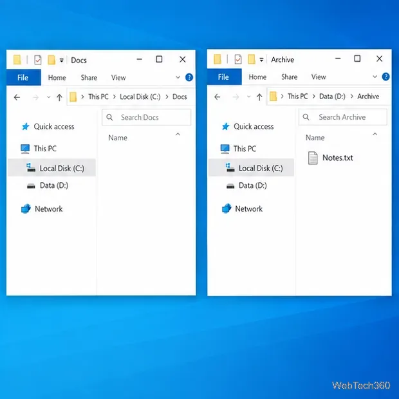The height and width of the screenshot is (399, 399).
Task: Click the Notes.txt document icon
Action: pyautogui.click(x=313, y=158)
